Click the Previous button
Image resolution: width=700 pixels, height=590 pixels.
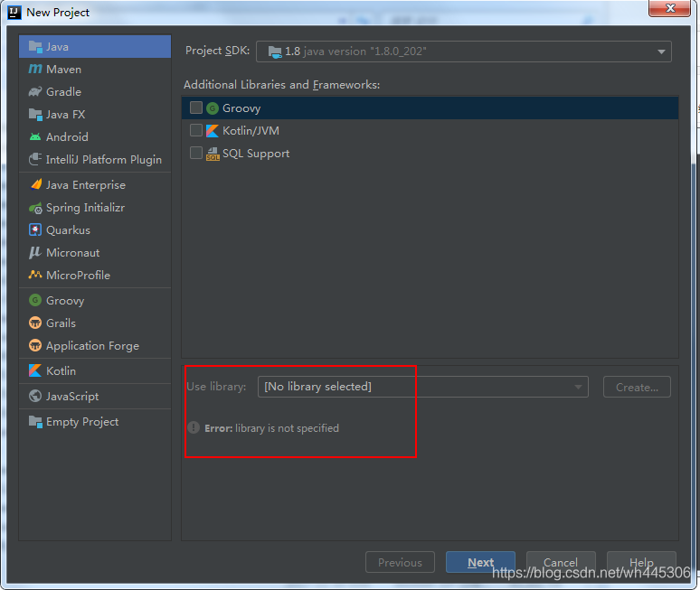point(400,562)
